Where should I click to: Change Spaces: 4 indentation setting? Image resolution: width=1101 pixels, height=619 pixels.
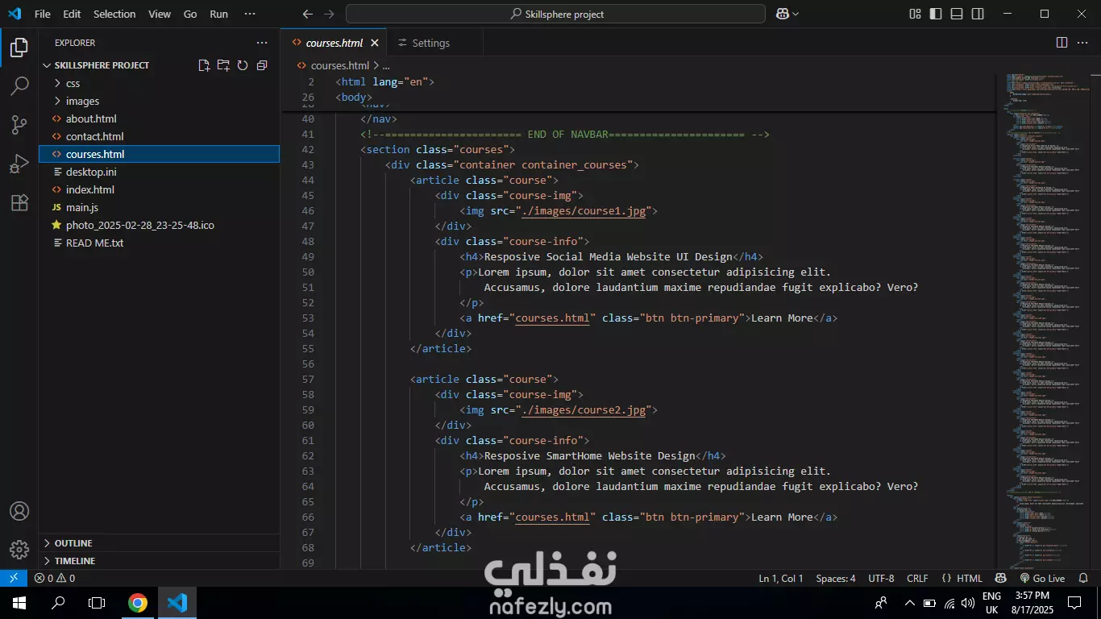click(836, 578)
